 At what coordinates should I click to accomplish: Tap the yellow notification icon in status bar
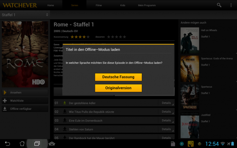[191, 144]
